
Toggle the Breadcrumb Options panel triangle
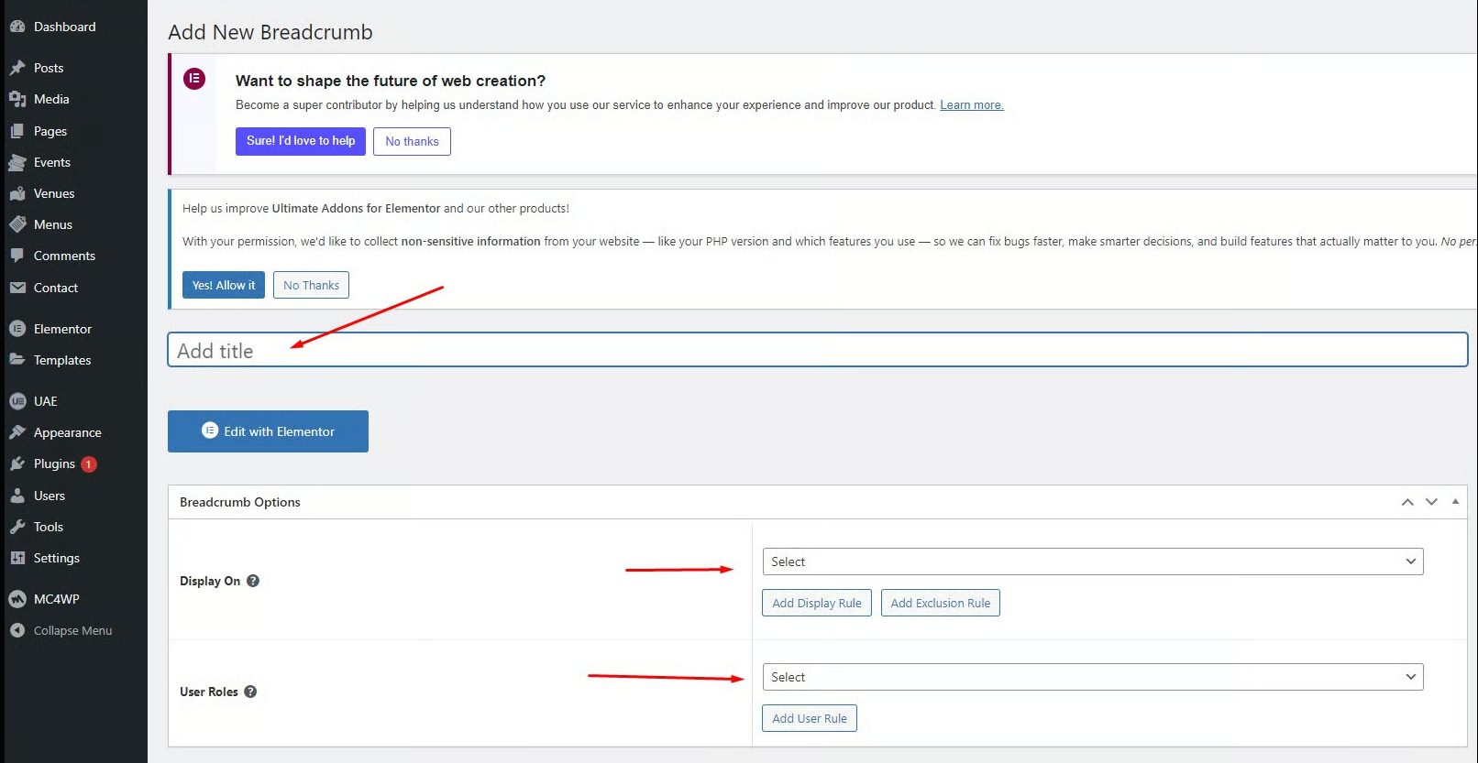(1455, 502)
